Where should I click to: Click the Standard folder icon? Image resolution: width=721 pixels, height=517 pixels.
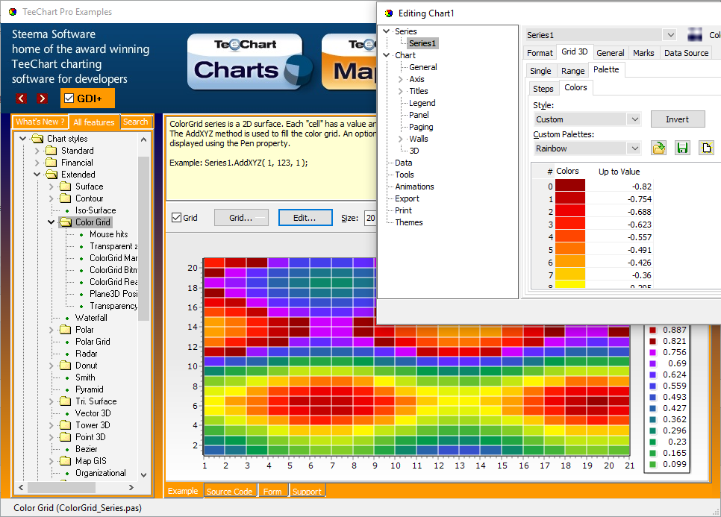[51, 151]
